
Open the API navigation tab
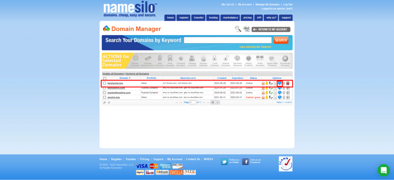pyautogui.click(x=259, y=18)
